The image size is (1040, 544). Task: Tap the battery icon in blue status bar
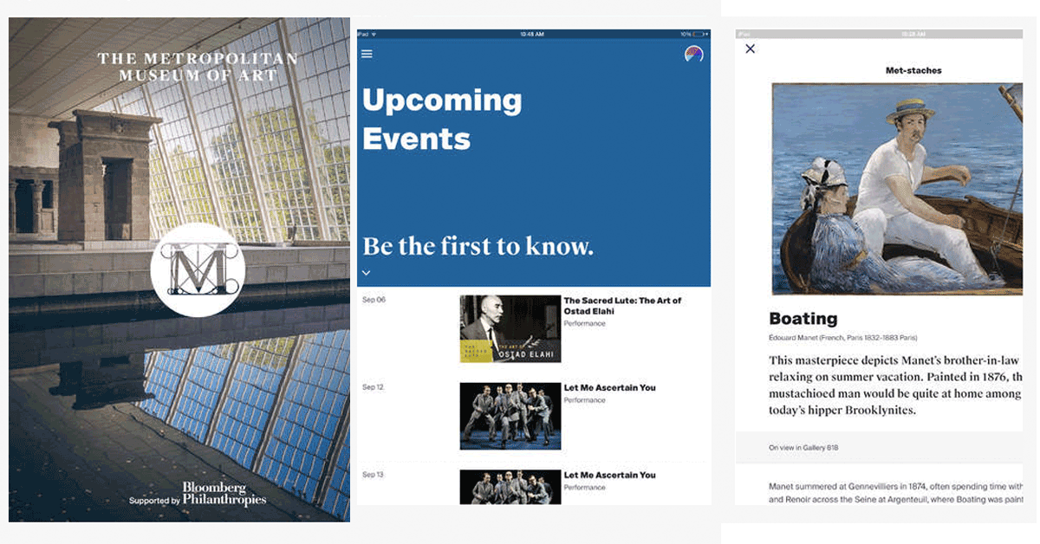pos(699,34)
